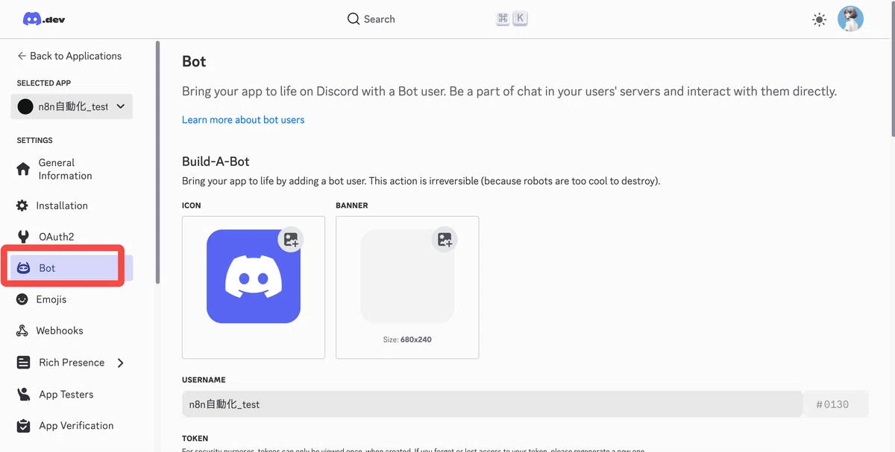Click the App Testers person icon
This screenshot has height=452, width=895.
coord(24,395)
